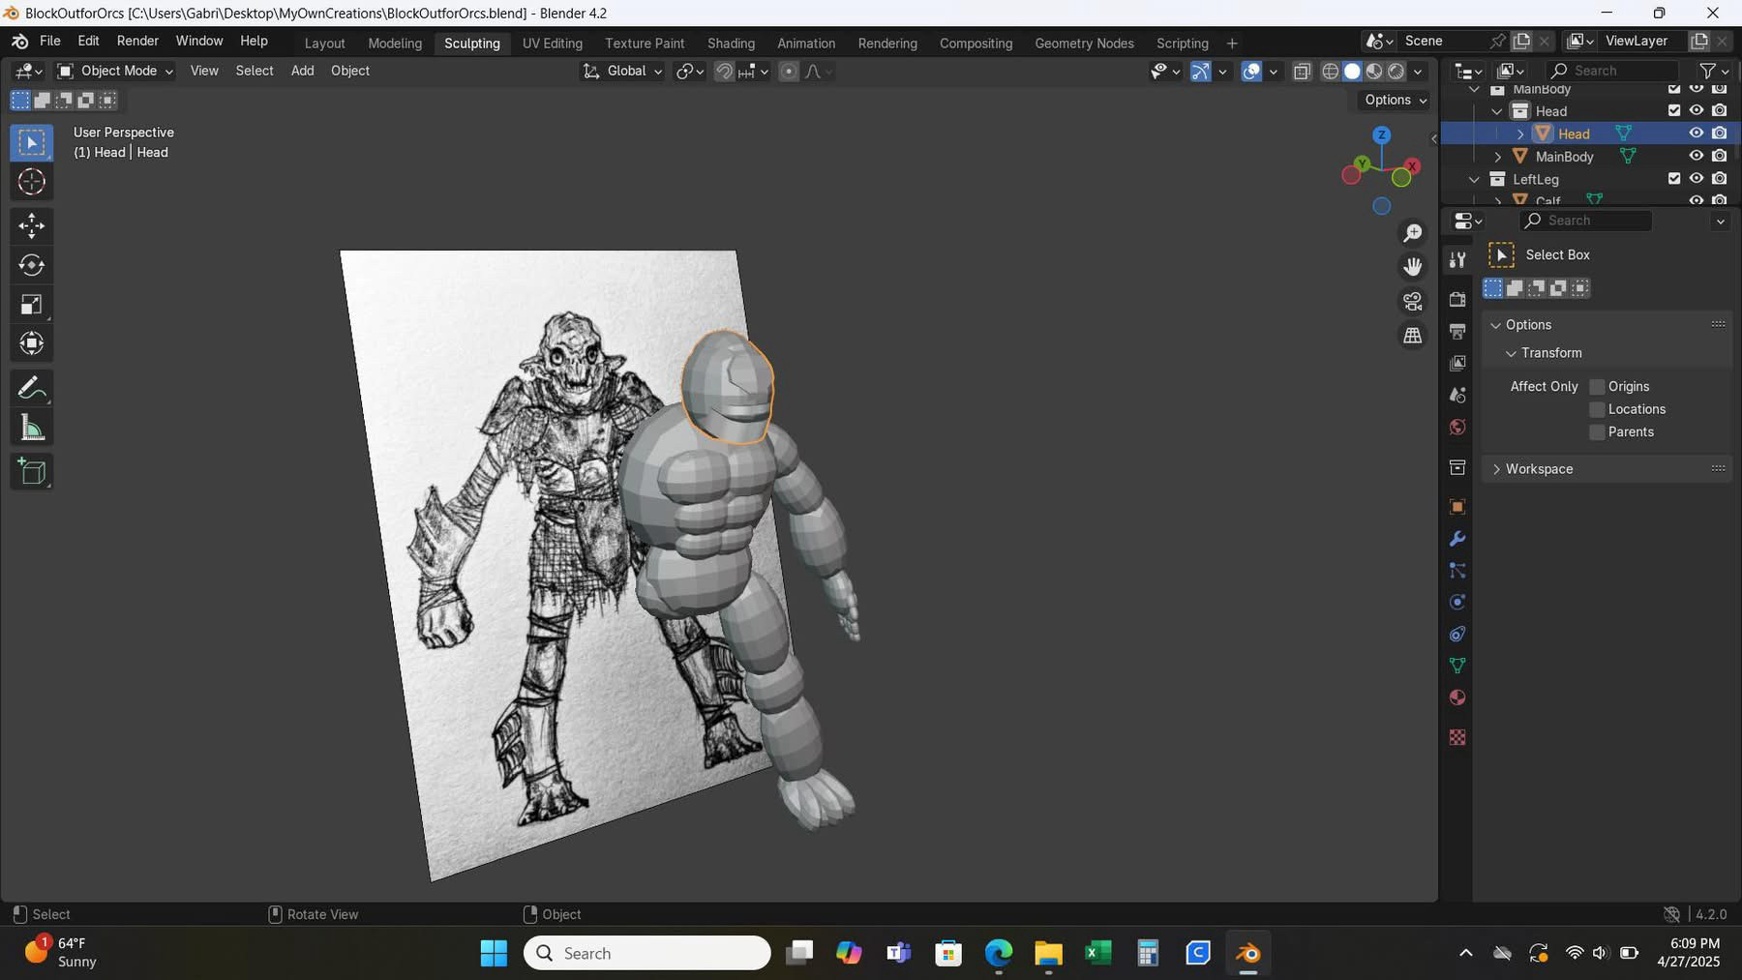Screen dimensions: 1742x980
Task: Expand the Workspace panel
Action: point(1496,469)
